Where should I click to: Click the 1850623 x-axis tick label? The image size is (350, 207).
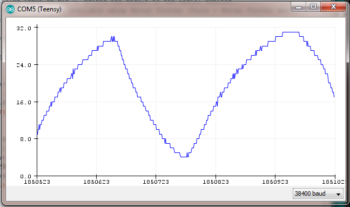click(97, 182)
